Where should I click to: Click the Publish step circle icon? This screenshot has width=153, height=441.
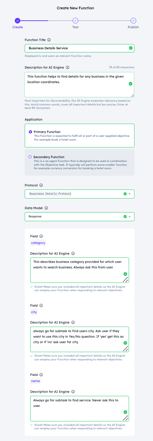pos(133,21)
